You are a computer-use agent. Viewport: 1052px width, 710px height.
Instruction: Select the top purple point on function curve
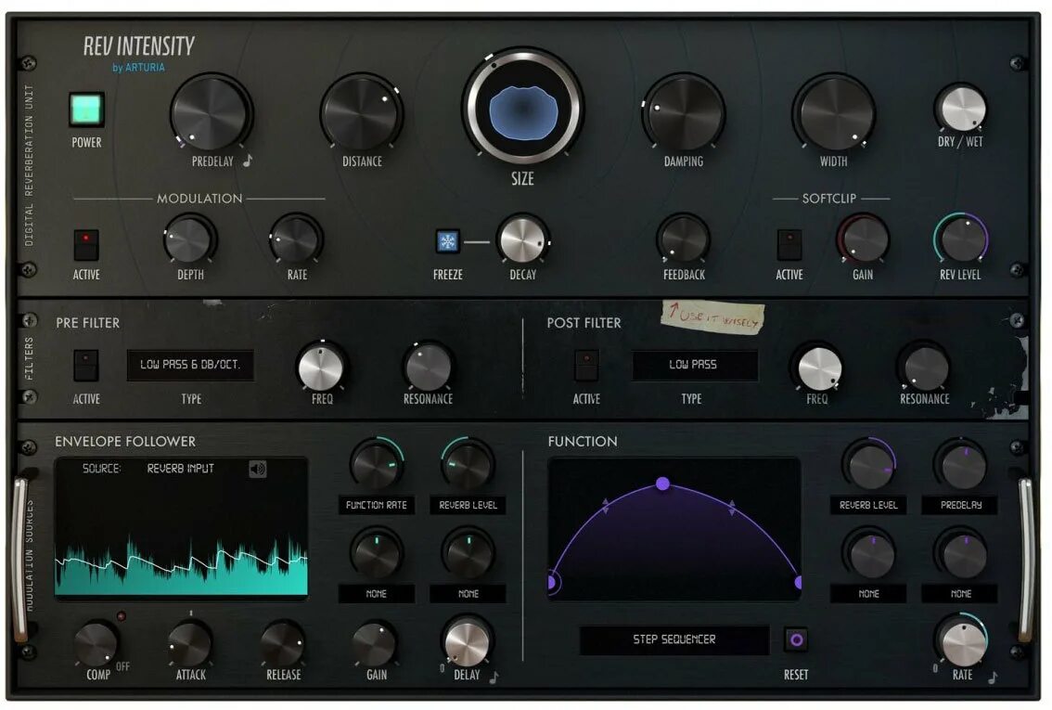tap(663, 484)
